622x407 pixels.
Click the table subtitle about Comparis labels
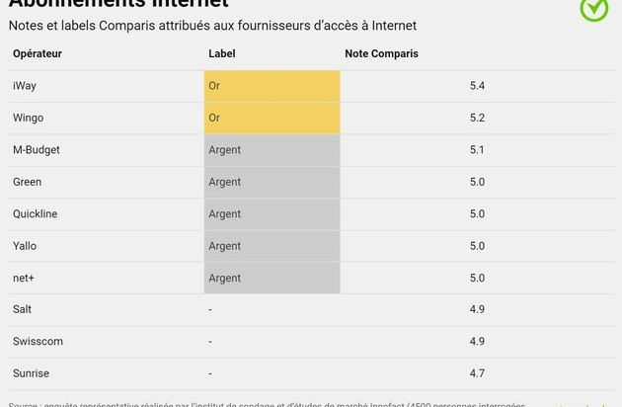(x=212, y=25)
